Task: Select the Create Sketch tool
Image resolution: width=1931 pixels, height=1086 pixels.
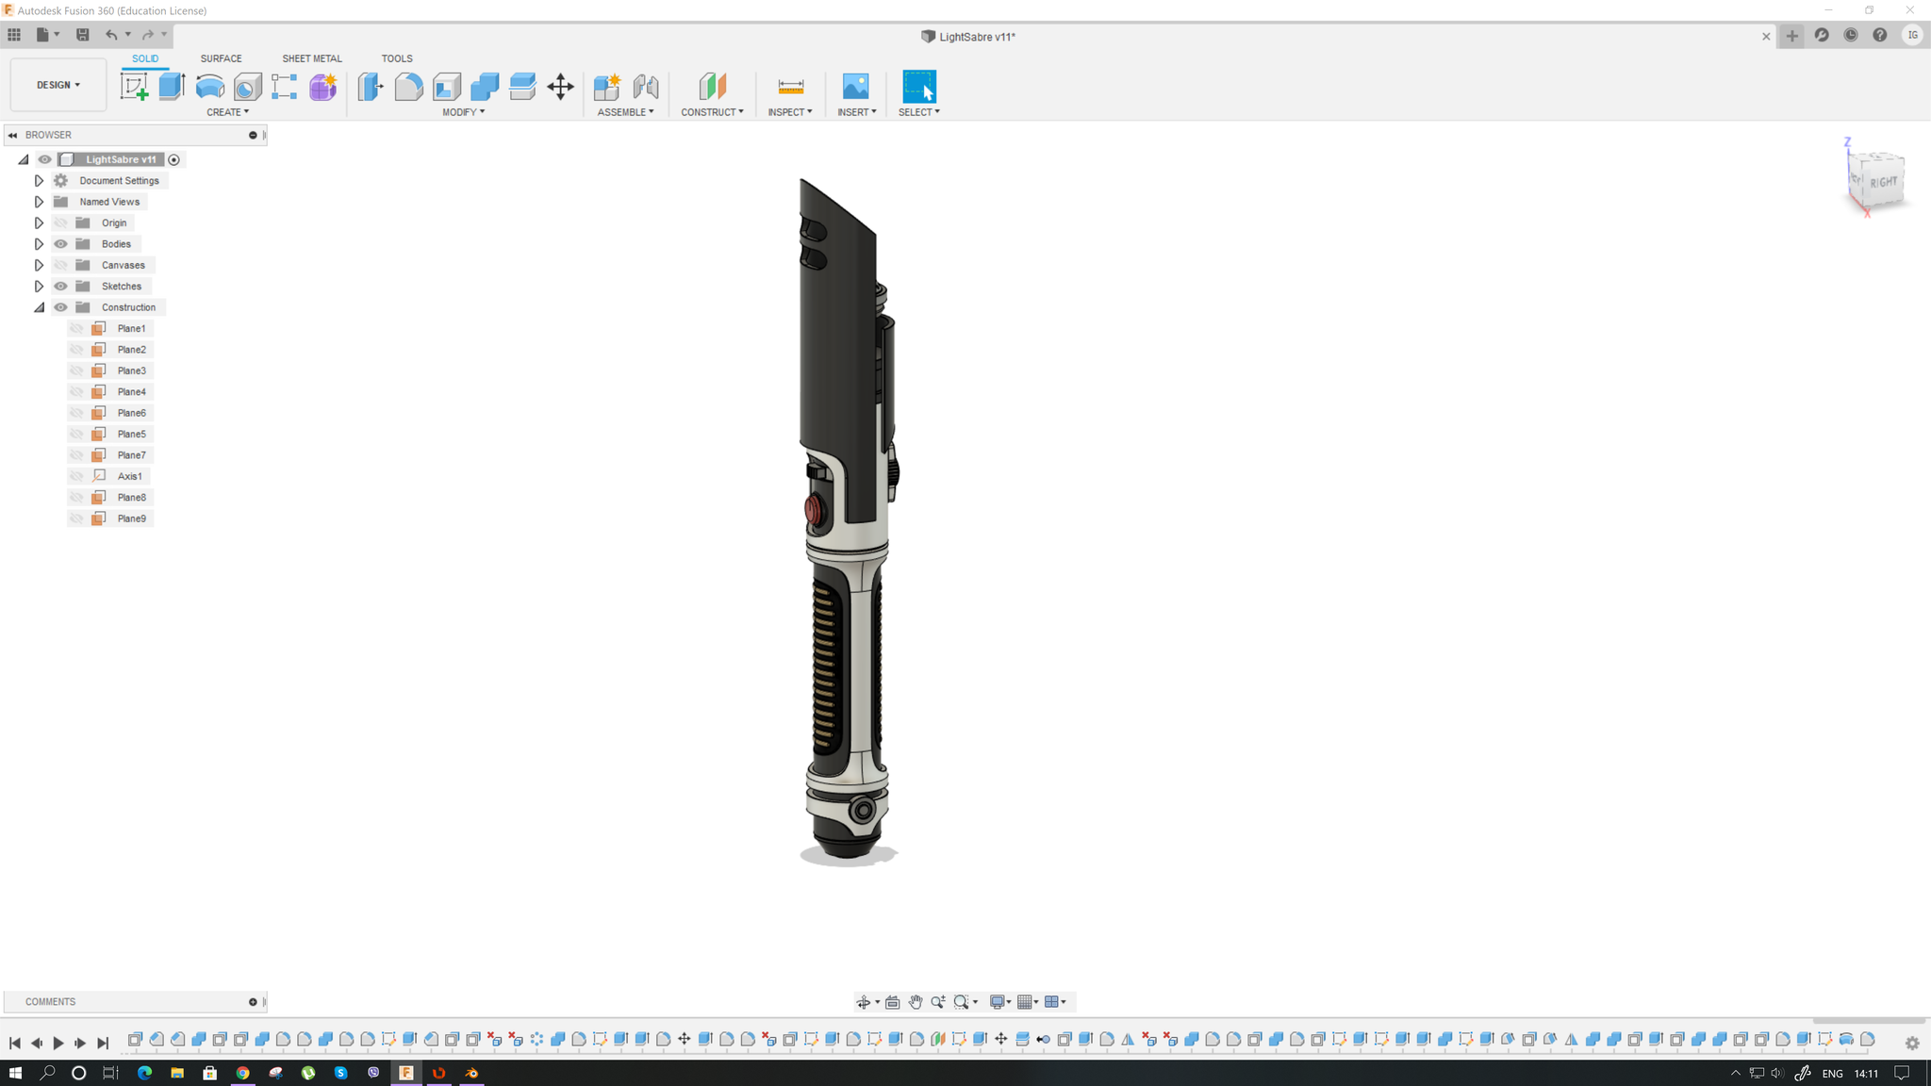Action: [134, 87]
